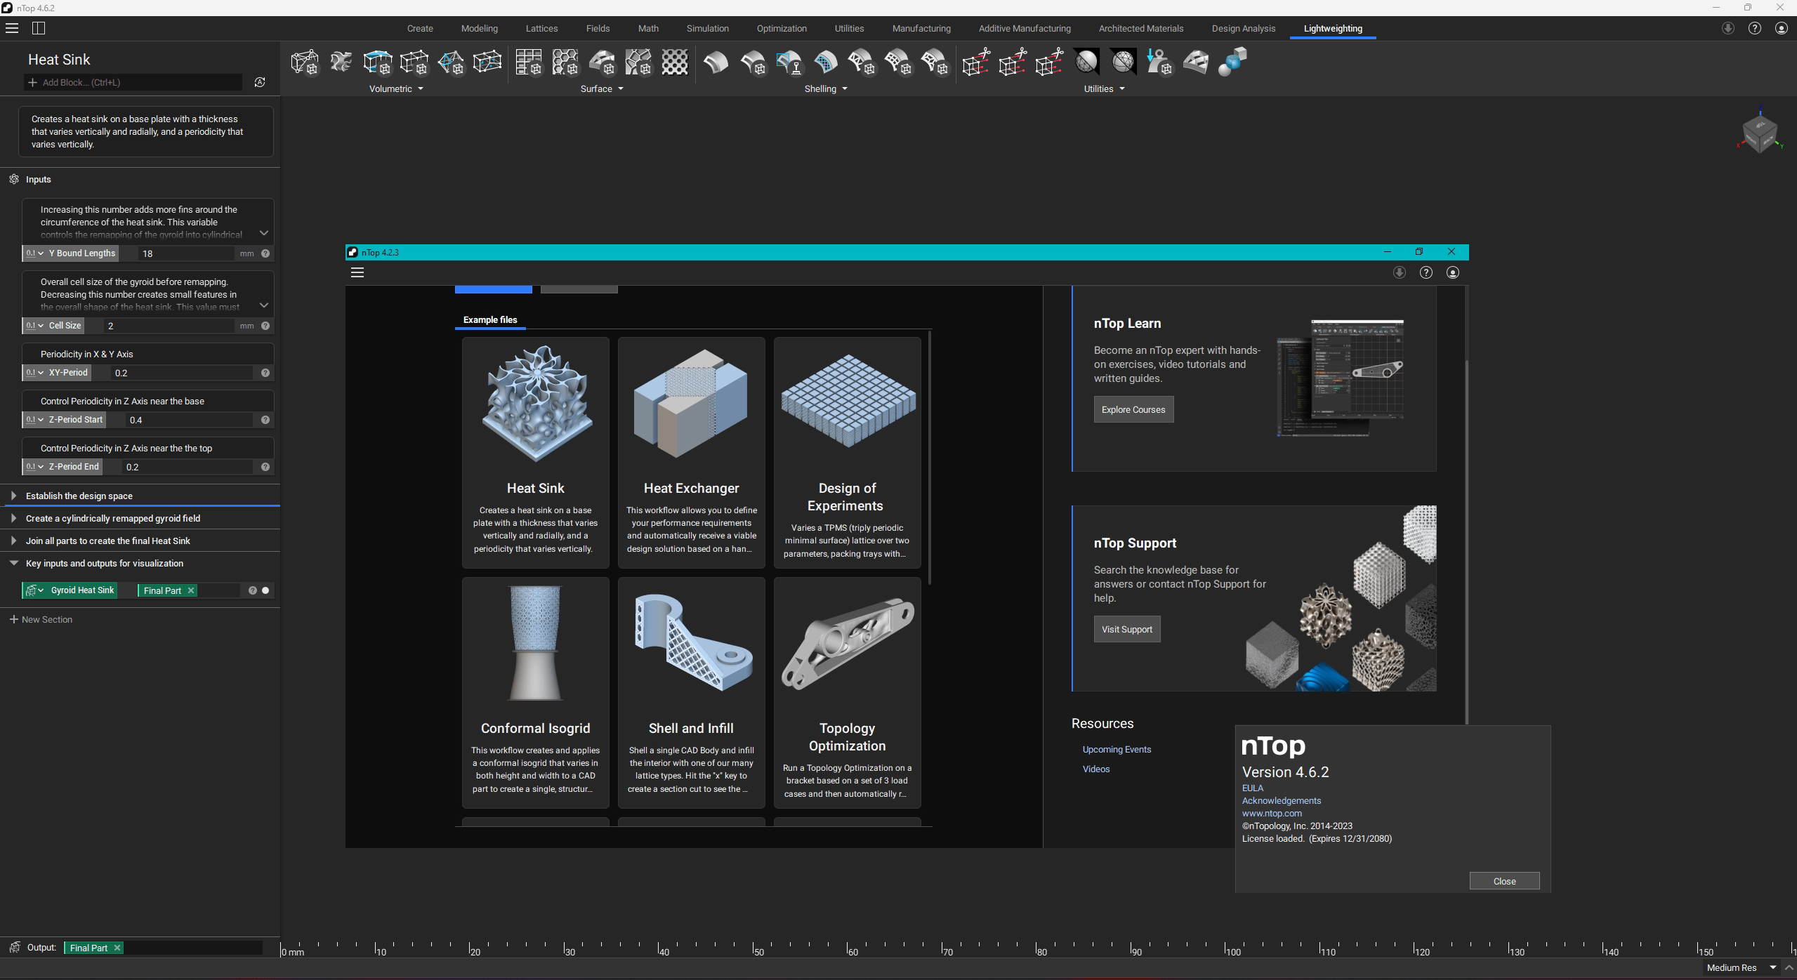Click the weight with blue arrow icon

(x=1159, y=62)
